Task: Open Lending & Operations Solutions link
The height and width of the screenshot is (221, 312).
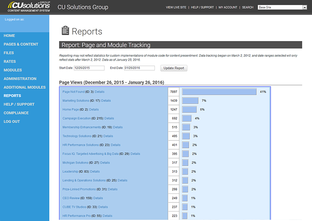Action: click(84, 180)
